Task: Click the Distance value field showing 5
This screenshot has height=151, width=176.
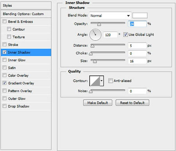Action: [137, 45]
